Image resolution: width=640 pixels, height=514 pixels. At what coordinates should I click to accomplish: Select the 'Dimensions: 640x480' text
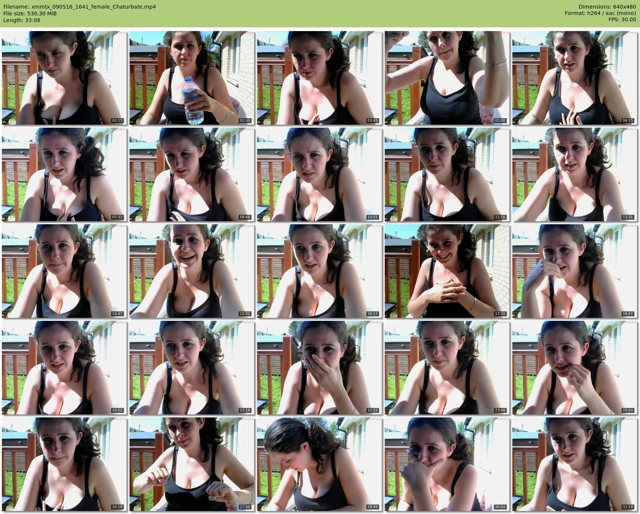(x=607, y=7)
